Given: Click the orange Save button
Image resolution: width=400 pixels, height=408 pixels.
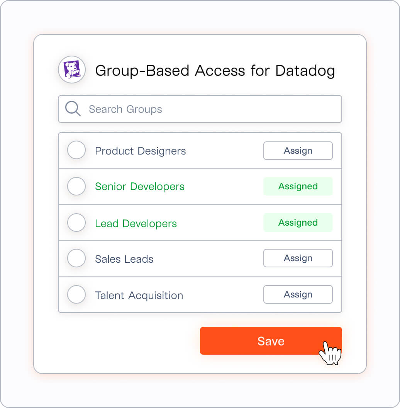Looking at the screenshot, I should pos(271,341).
